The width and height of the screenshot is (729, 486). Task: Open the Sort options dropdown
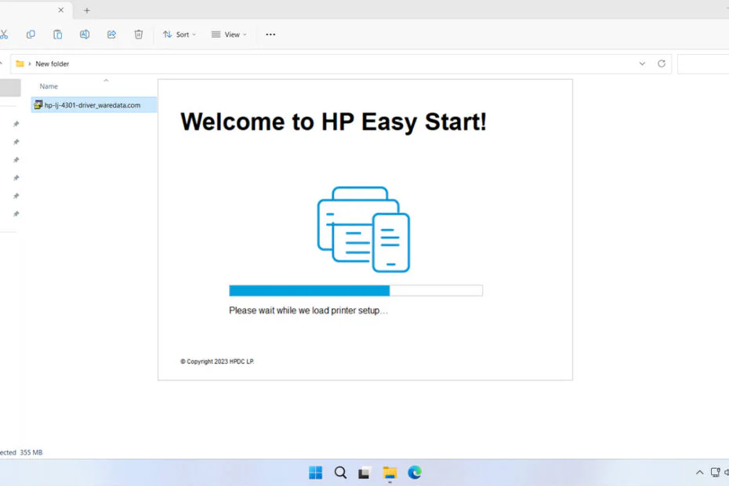coord(179,34)
